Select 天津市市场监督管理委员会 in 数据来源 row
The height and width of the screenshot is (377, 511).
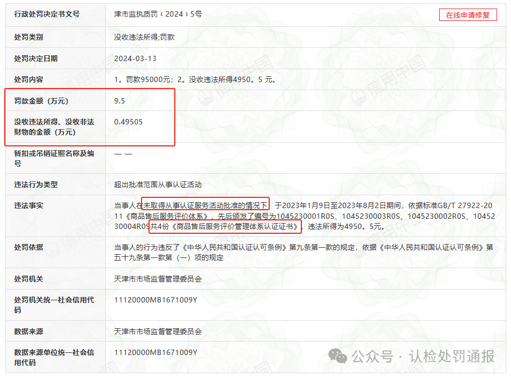click(158, 331)
